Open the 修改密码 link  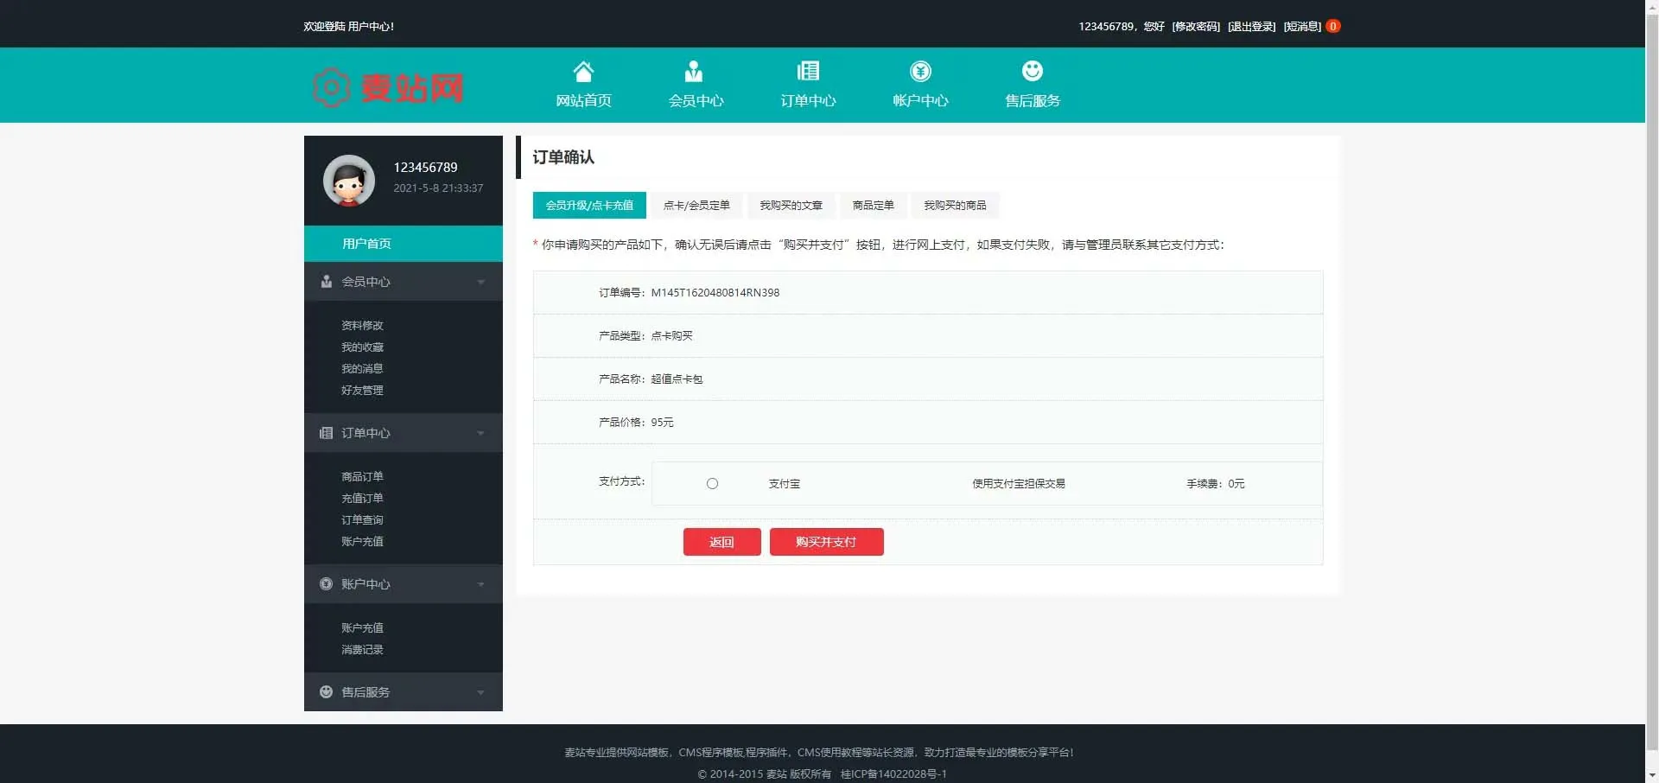tap(1196, 27)
